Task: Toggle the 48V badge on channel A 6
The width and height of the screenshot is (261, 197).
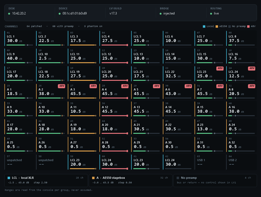Action: coord(188,86)
